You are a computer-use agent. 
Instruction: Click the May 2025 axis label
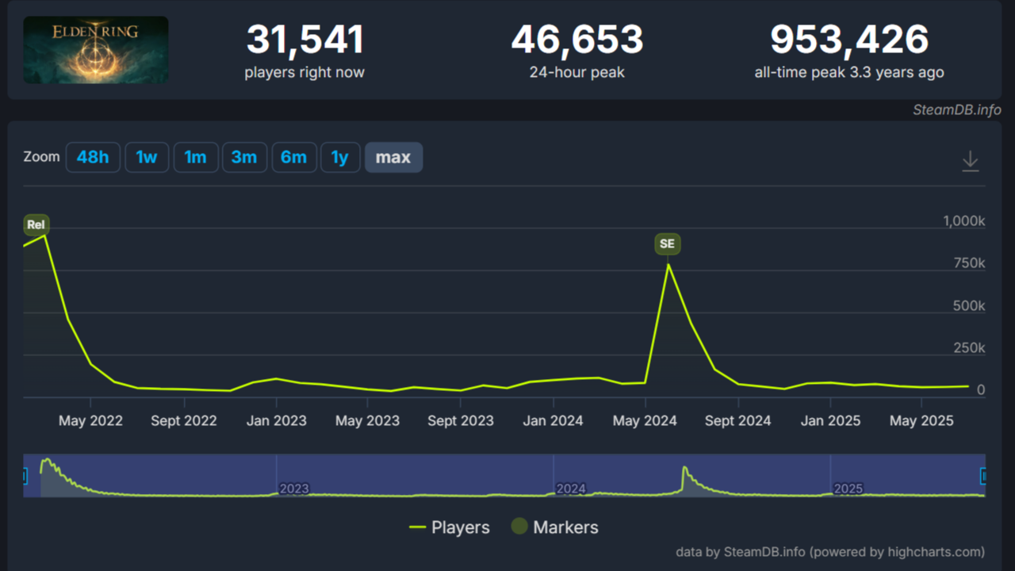pos(921,420)
